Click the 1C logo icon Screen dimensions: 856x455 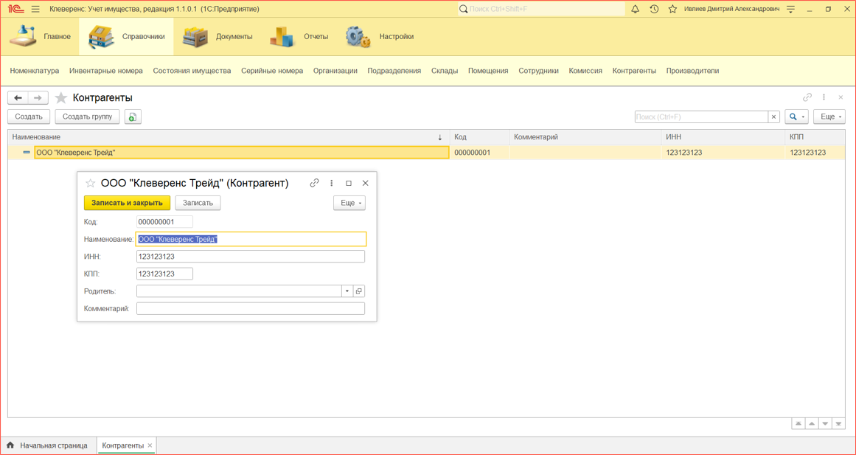(15, 10)
